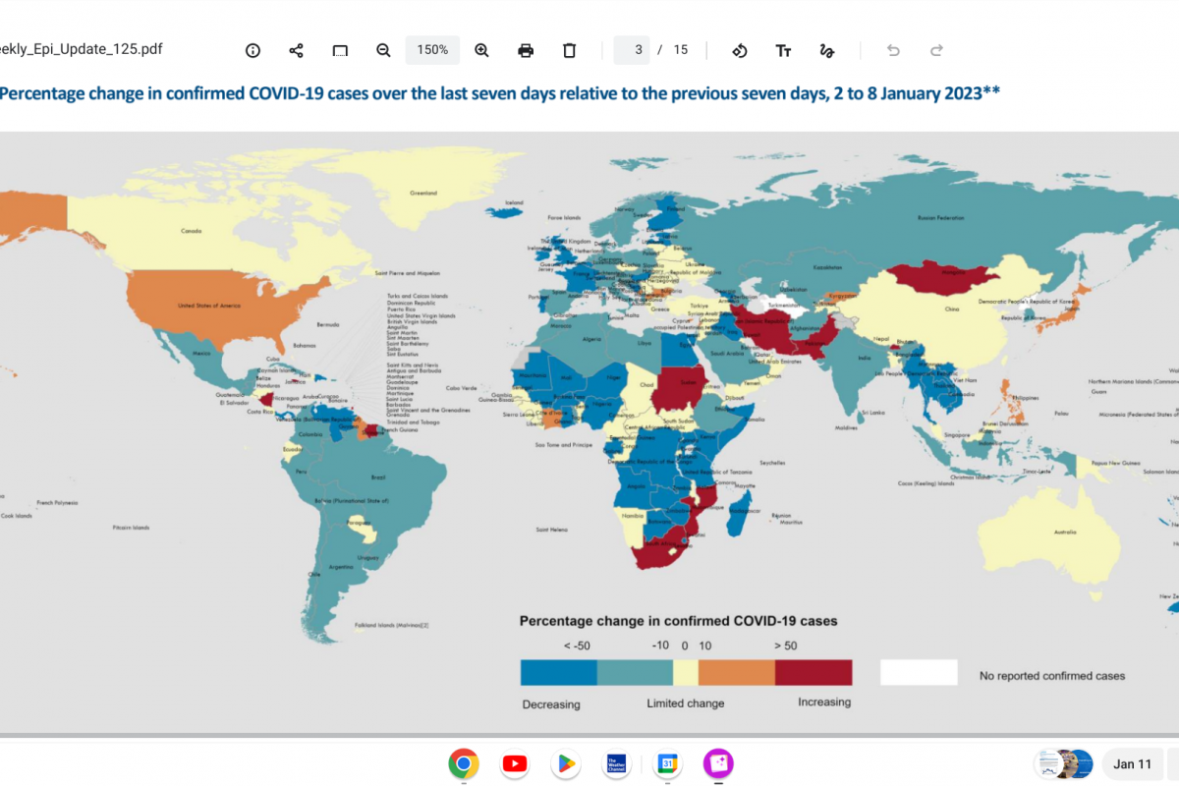Viewport: 1179px width, 786px height.
Task: Open Chrome from the shelf
Action: [x=464, y=763]
